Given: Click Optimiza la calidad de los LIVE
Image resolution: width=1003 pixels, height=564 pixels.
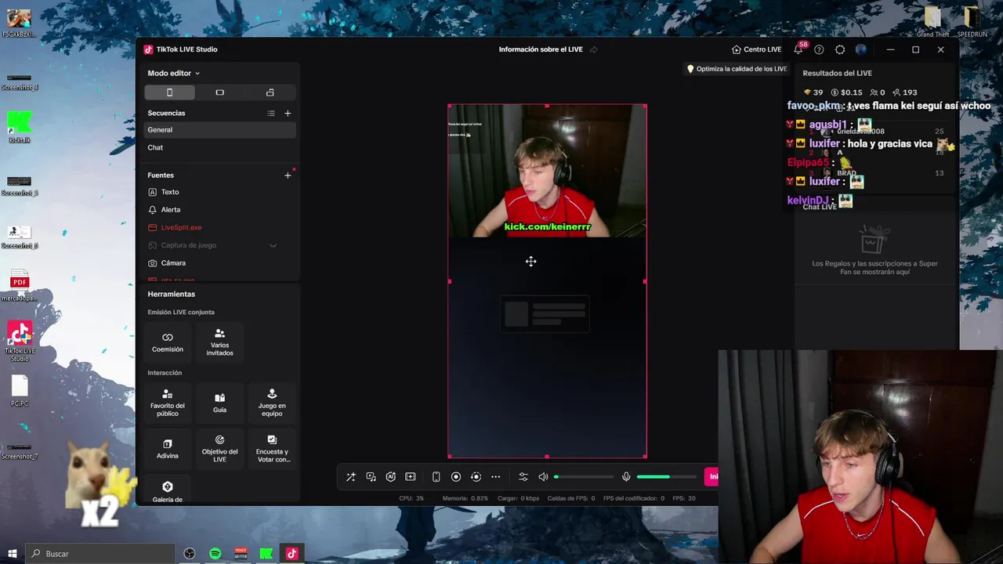Looking at the screenshot, I should tap(737, 69).
